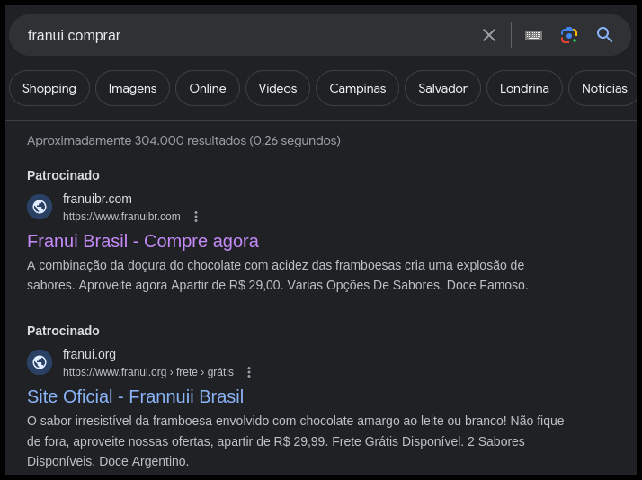Clear the search query with the X icon
The image size is (642, 480).
pos(489,35)
